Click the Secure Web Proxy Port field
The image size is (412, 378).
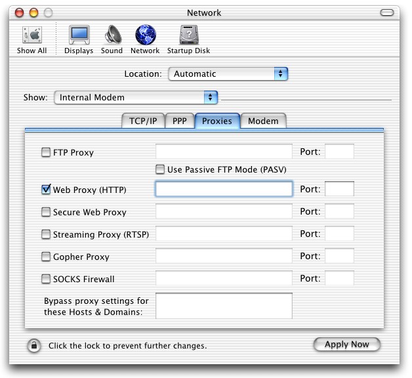[339, 211]
